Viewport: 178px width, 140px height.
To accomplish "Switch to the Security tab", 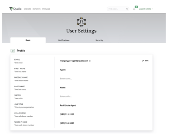I will tap(99, 40).
